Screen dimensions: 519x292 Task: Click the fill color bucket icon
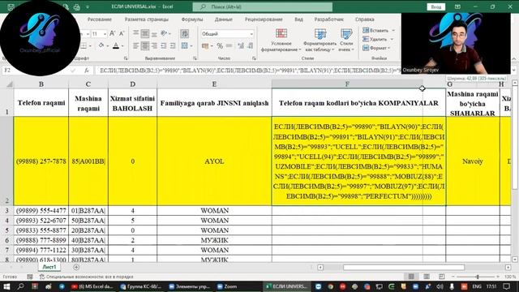(101, 45)
